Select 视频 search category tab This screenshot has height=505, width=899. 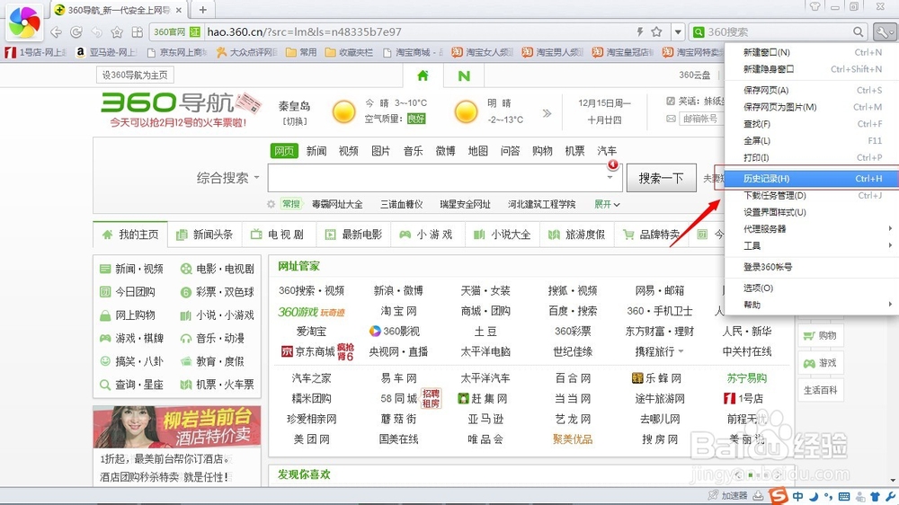coord(348,151)
